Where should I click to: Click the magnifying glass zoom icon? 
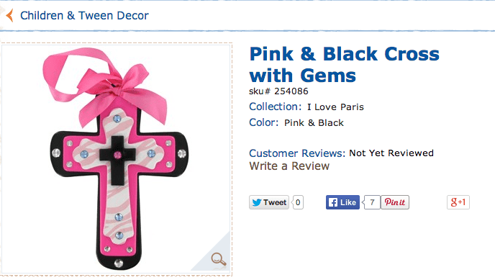(219, 259)
